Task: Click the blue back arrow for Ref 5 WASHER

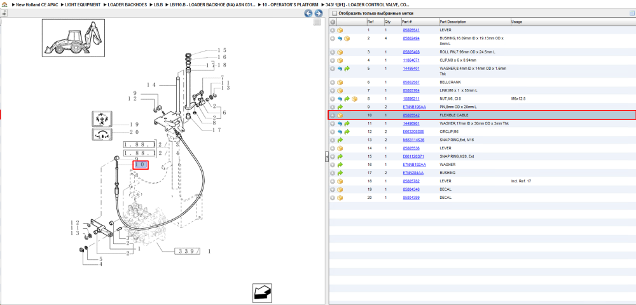Action: click(x=340, y=69)
